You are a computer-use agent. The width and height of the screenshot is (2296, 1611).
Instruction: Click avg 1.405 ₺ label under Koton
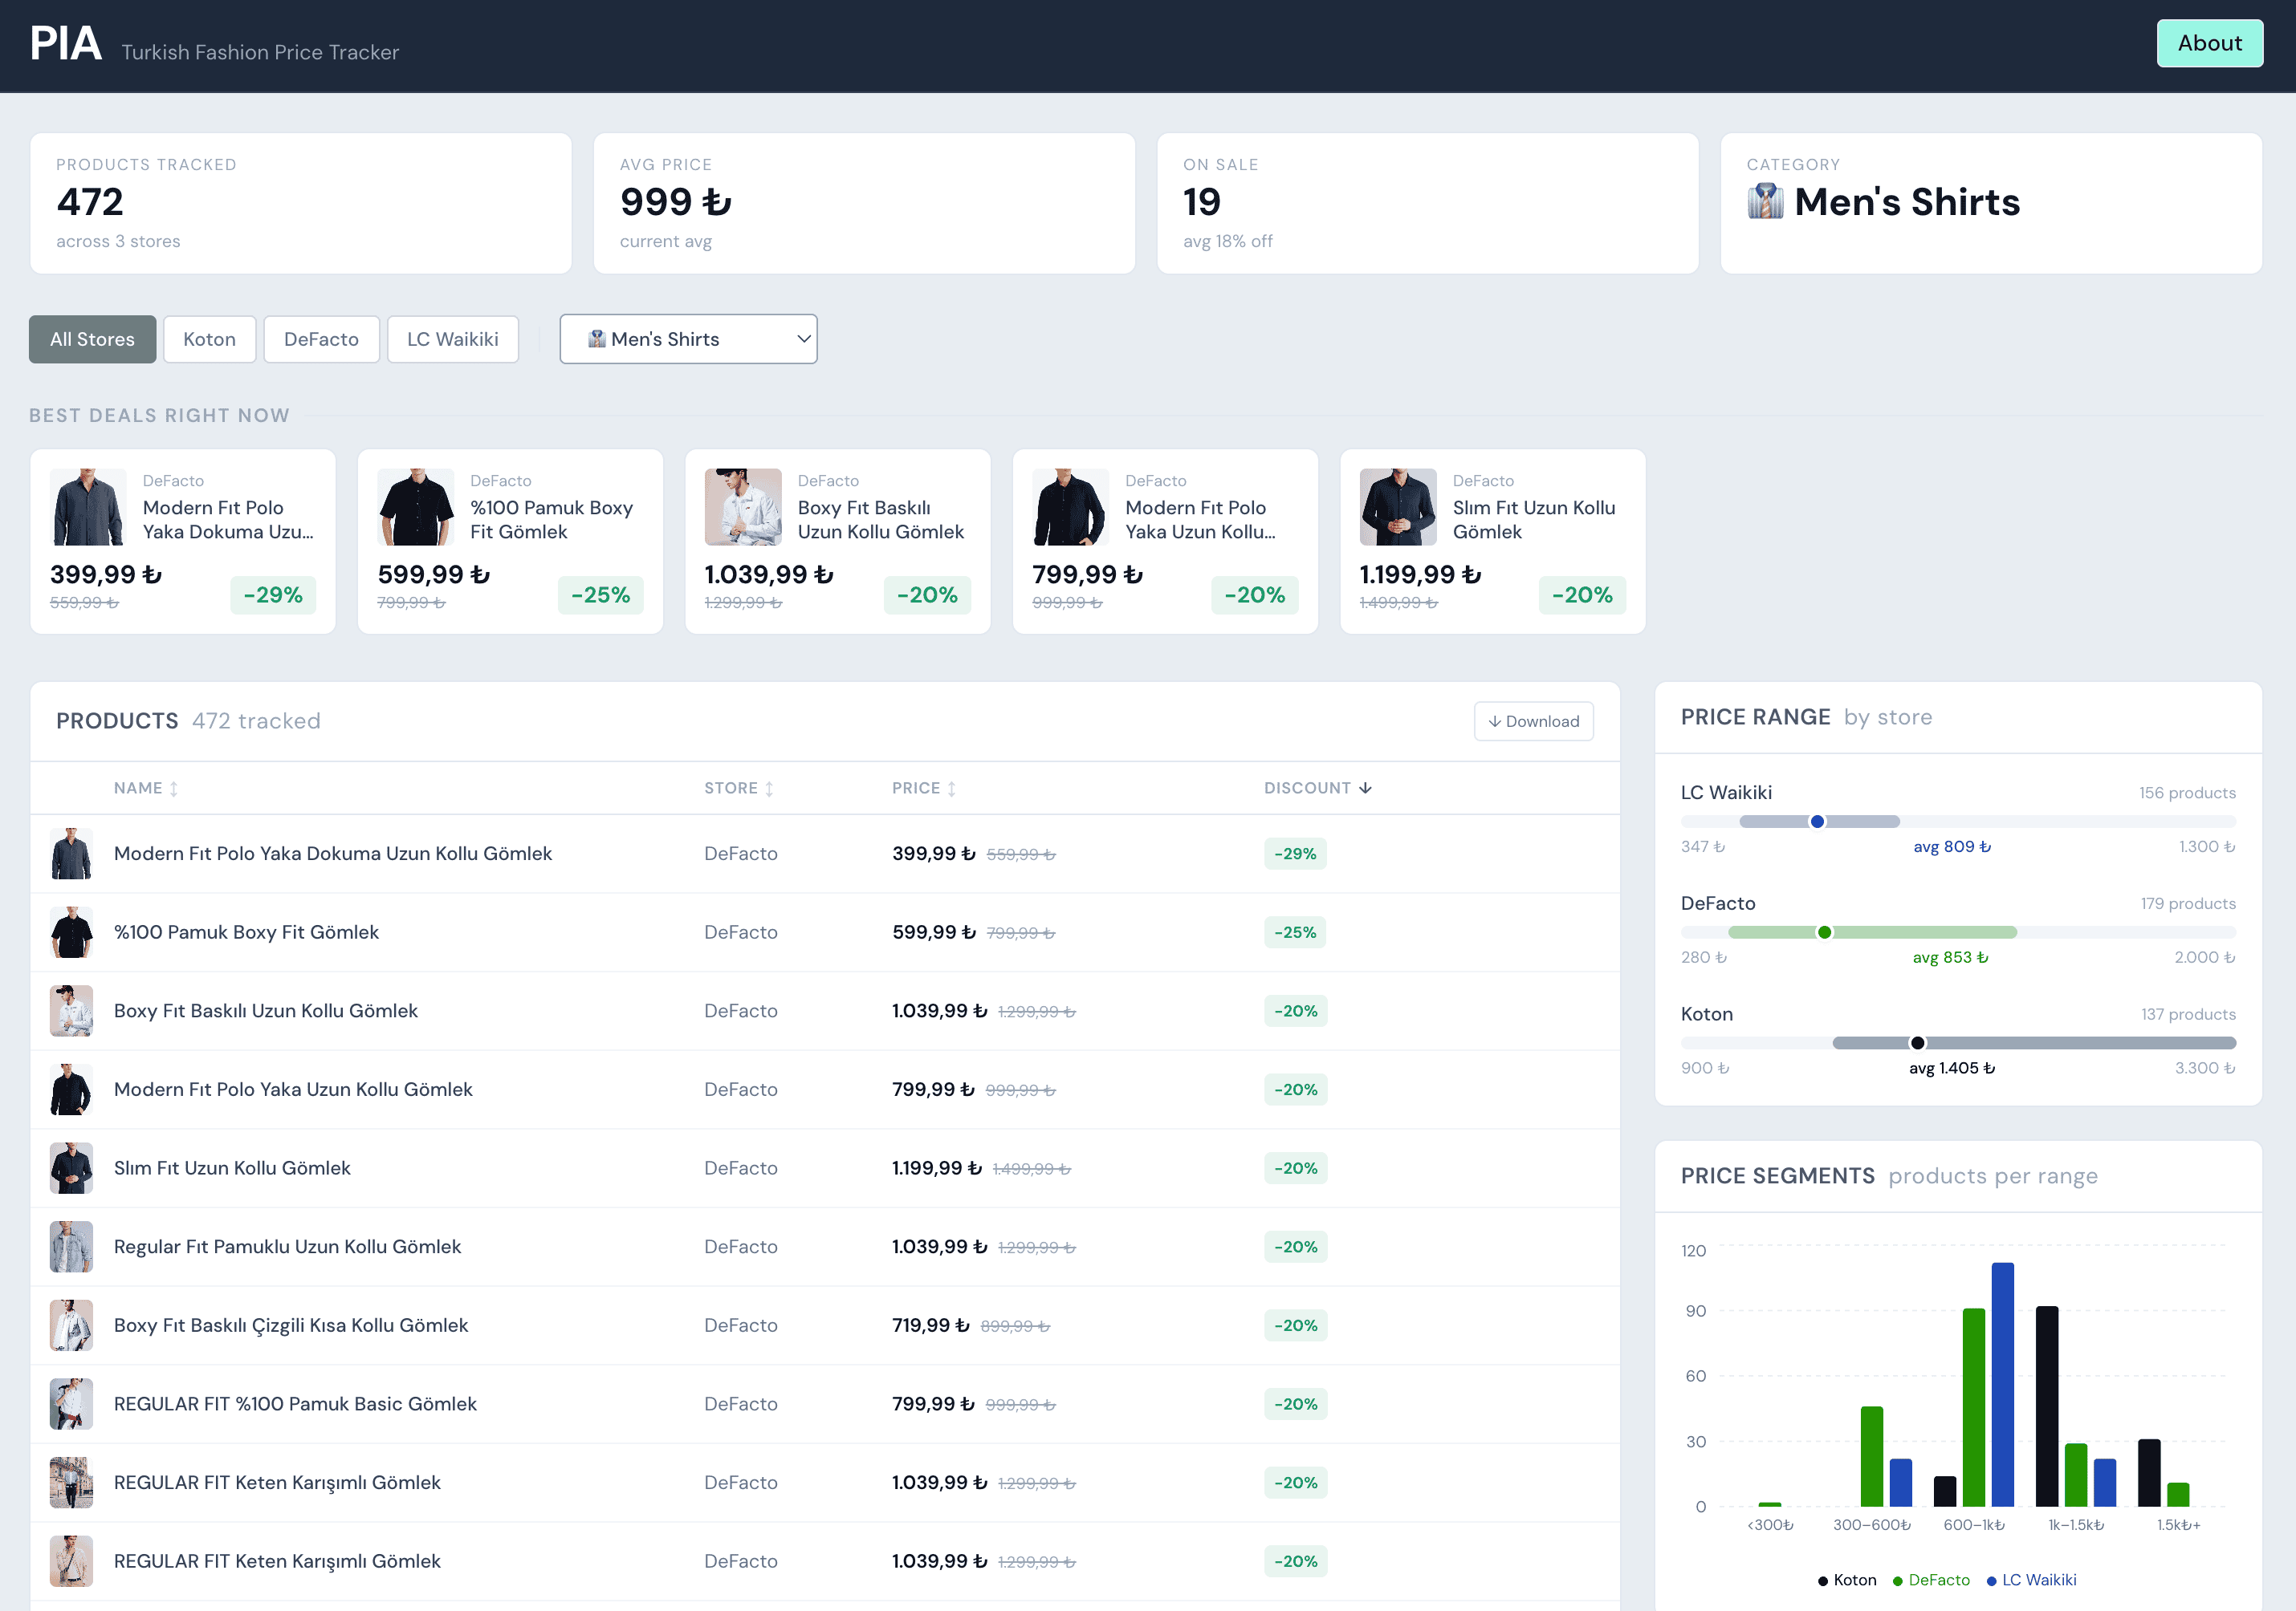tap(1952, 1067)
